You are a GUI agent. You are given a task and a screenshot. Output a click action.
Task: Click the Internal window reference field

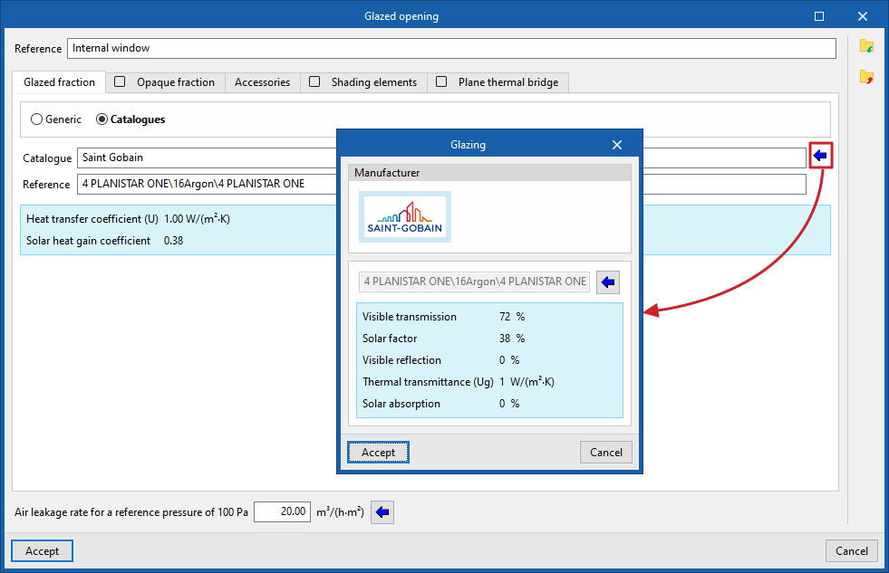[451, 48]
